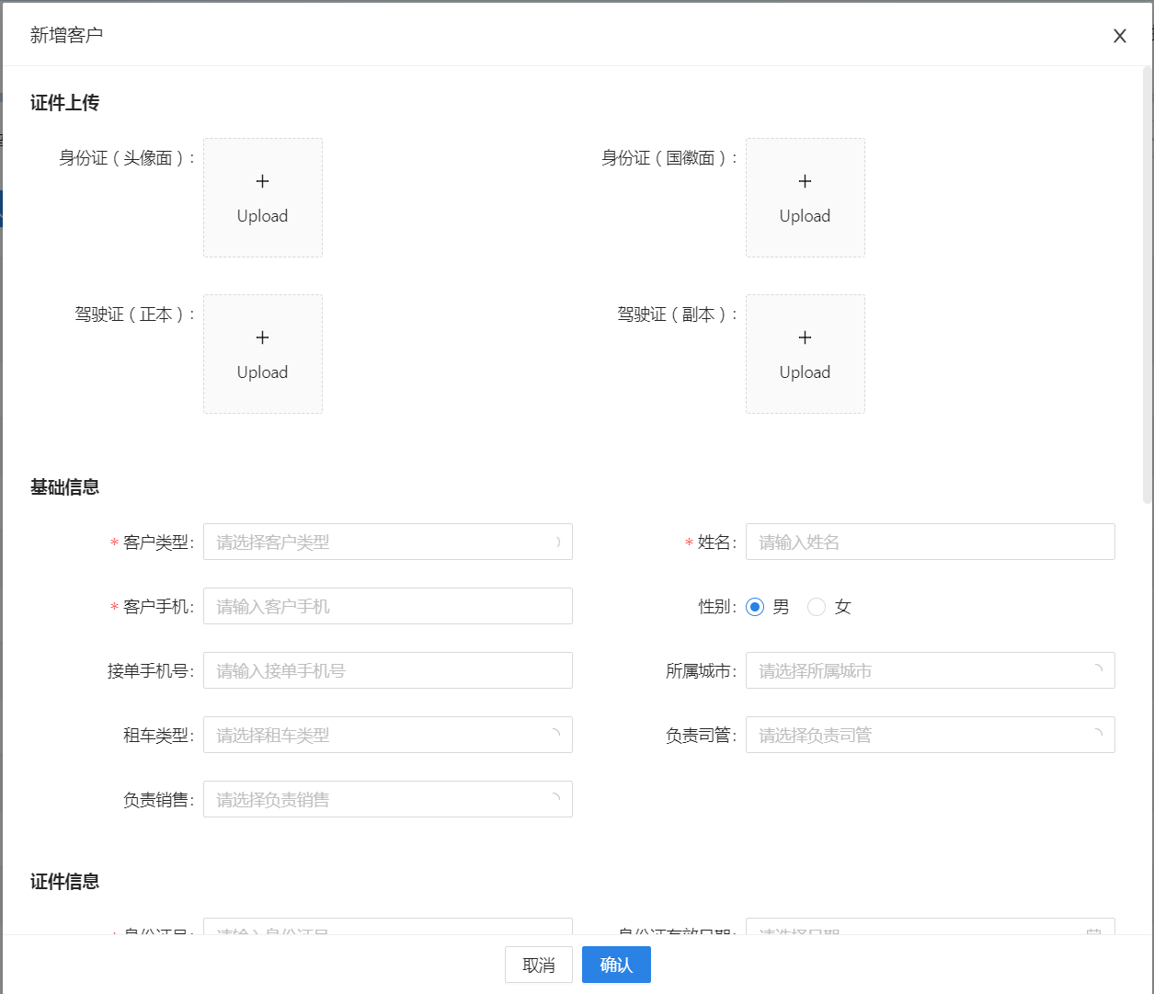
Task: Upload driver's license original copy image
Action: pos(262,354)
